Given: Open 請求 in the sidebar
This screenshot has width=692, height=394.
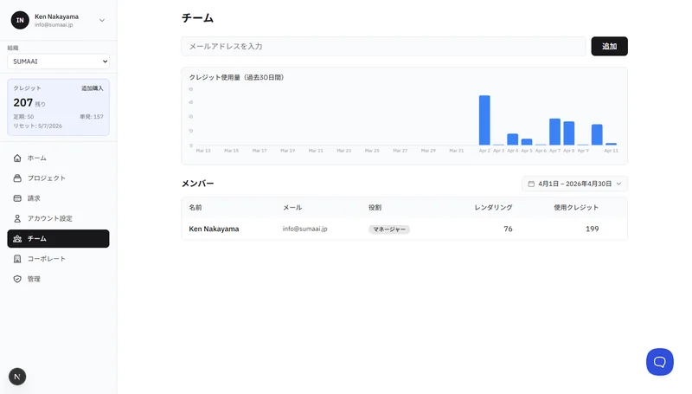Looking at the screenshot, I should pyautogui.click(x=58, y=198).
